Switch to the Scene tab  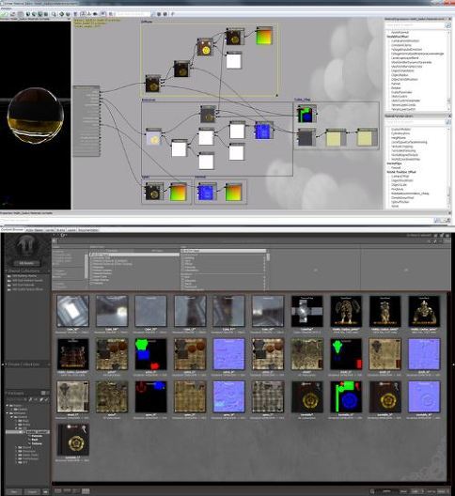click(60, 230)
